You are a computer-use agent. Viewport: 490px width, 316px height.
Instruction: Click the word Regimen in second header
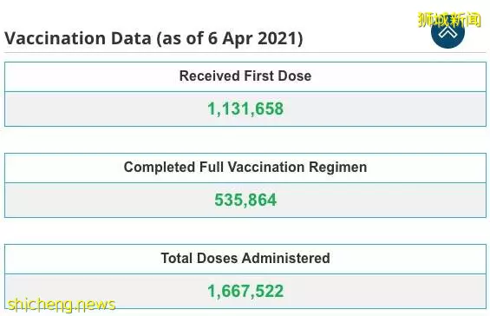[338, 168]
